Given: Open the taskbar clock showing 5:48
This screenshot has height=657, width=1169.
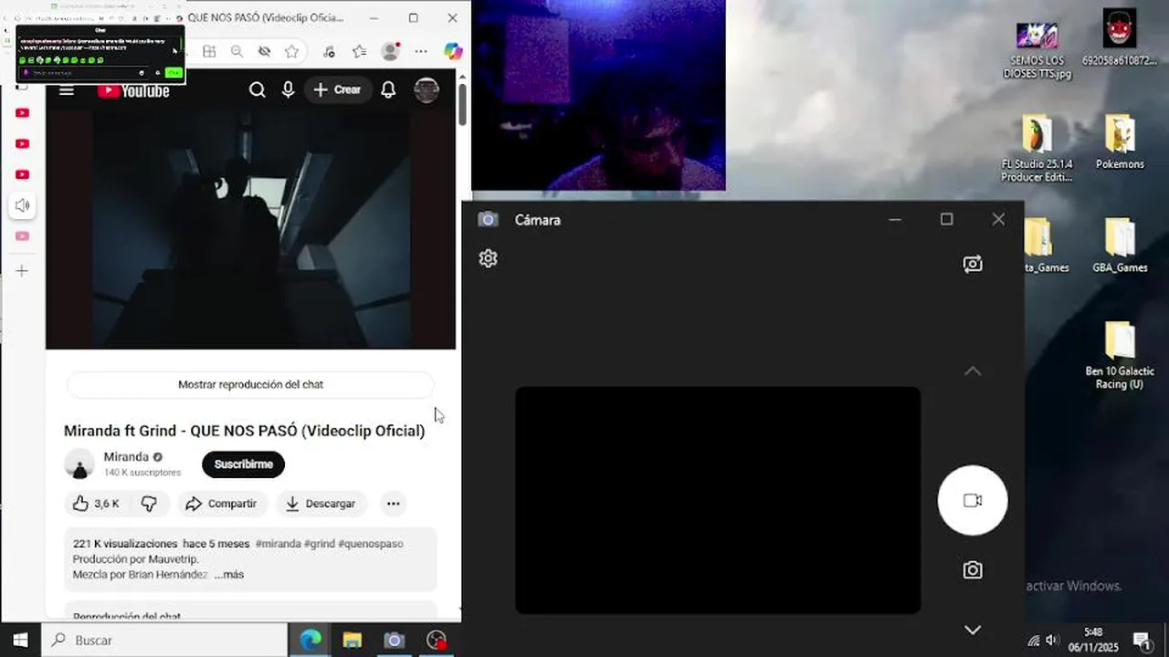Looking at the screenshot, I should 1093,641.
